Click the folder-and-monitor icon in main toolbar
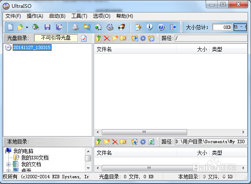 pos(87,27)
